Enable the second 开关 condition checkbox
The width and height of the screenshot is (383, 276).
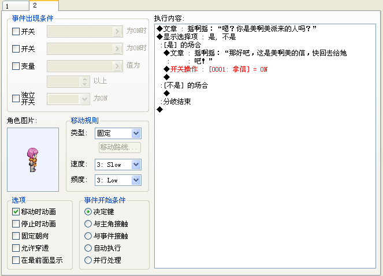[16, 49]
